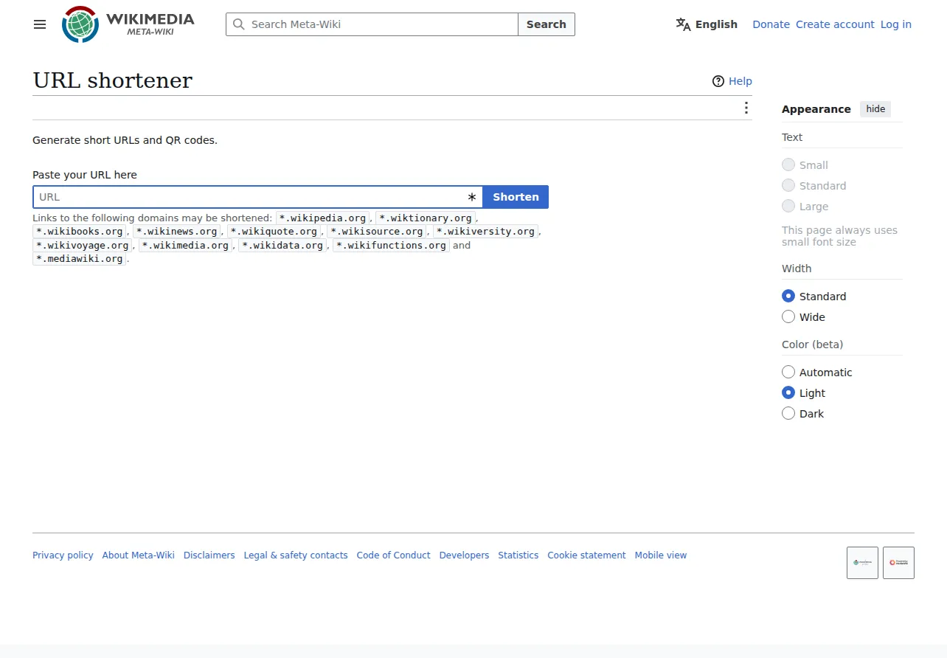Click the *.wikidata.org domain text
Screen dimensions: 947x658
tap(283, 246)
